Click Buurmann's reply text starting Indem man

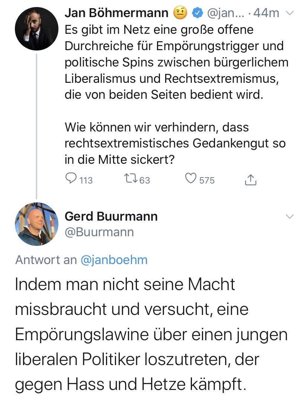pos(149,334)
